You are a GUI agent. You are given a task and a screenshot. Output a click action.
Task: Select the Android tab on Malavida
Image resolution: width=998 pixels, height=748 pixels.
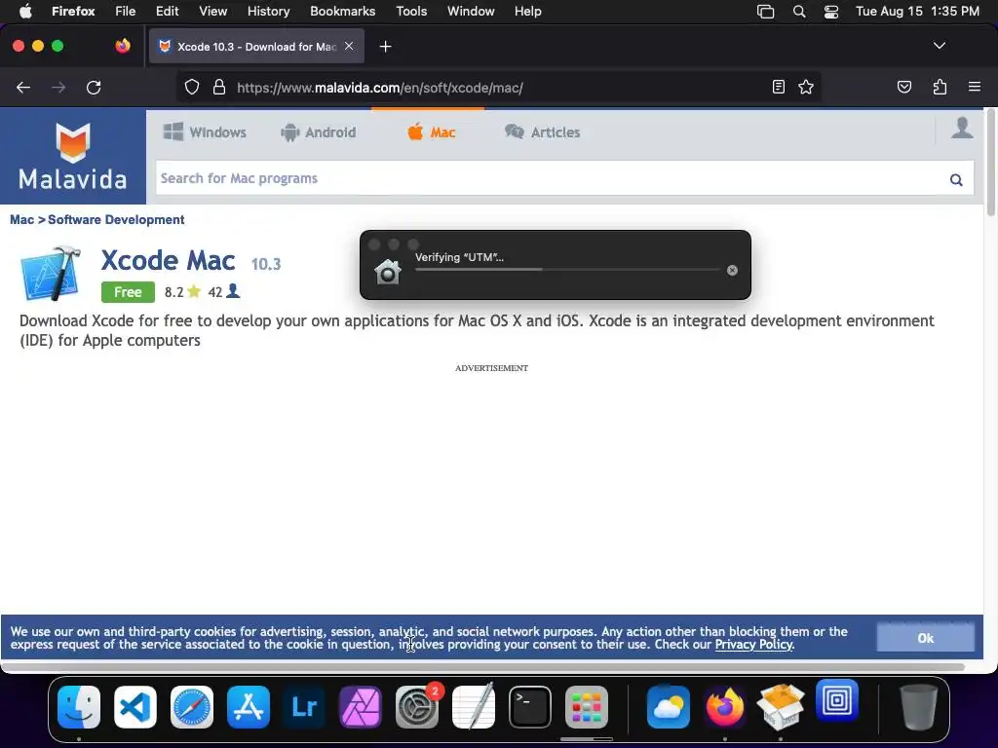[319, 132]
